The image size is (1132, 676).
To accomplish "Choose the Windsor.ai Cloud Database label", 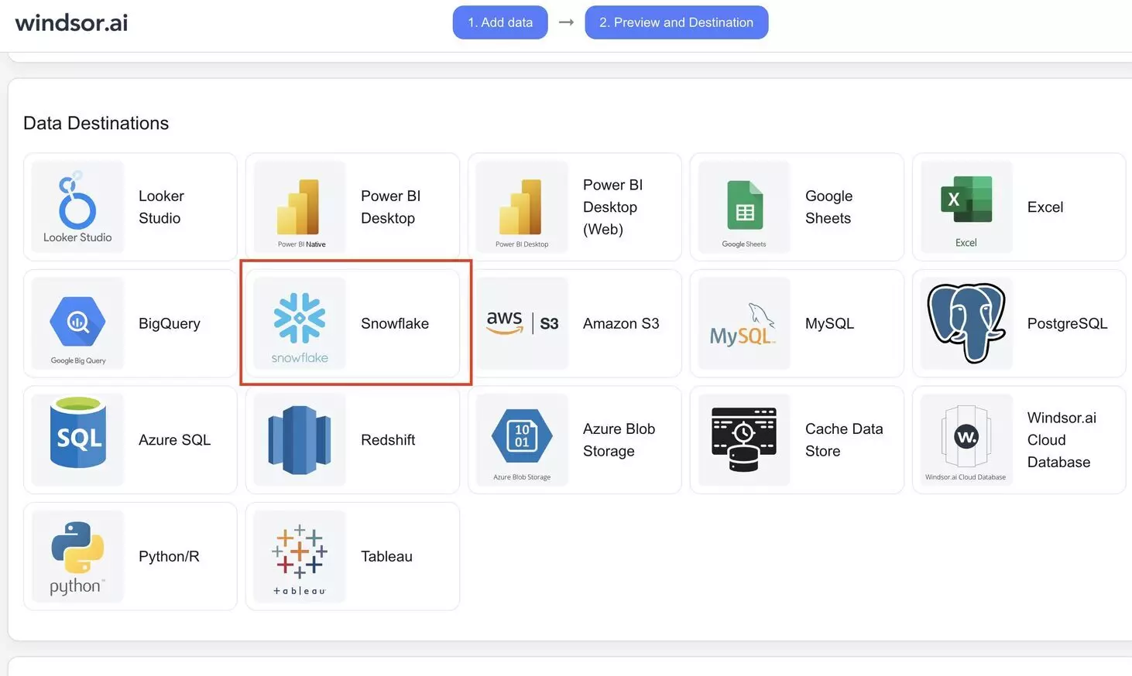I will click(x=1062, y=440).
